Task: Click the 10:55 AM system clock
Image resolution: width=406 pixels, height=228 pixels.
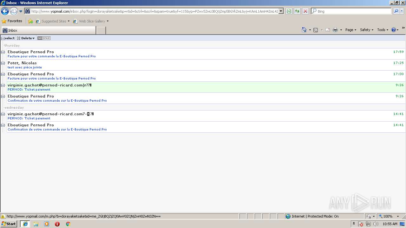Action: [x=390, y=224]
